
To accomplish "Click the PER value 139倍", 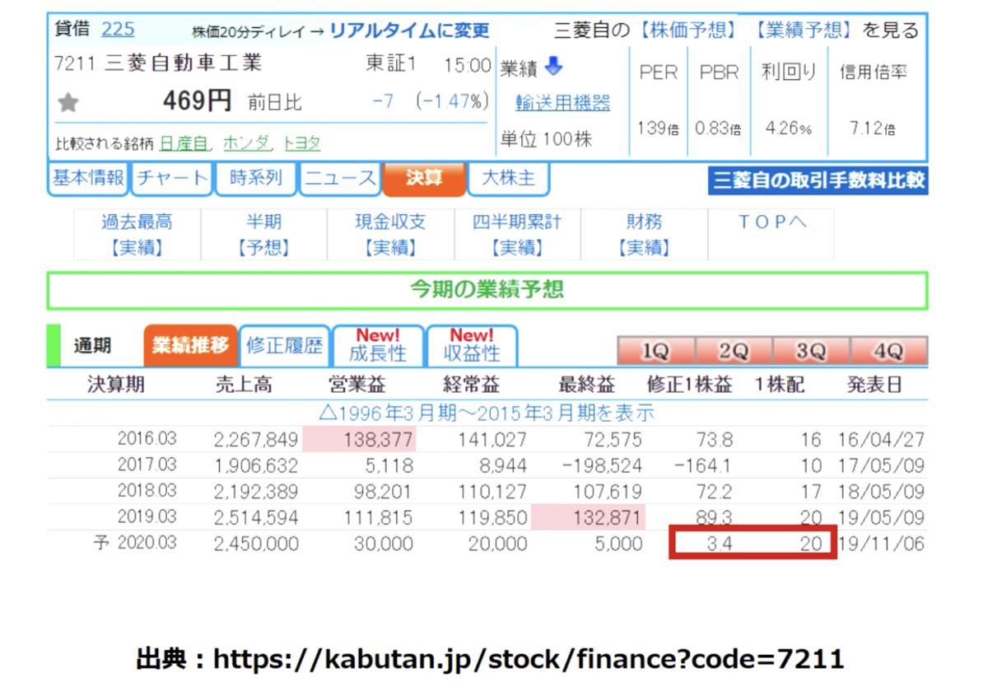I will pos(659,129).
